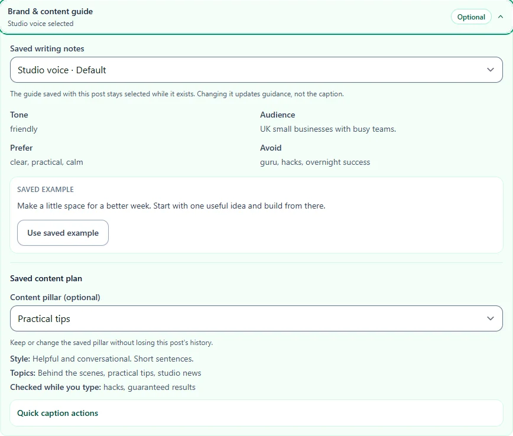Click the Avoid text 'guru, hacks, overnight success'
513x436 pixels.
(x=315, y=162)
